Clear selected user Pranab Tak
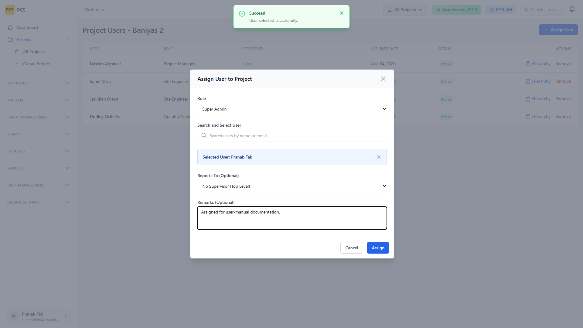Image resolution: width=583 pixels, height=328 pixels. click(x=379, y=157)
